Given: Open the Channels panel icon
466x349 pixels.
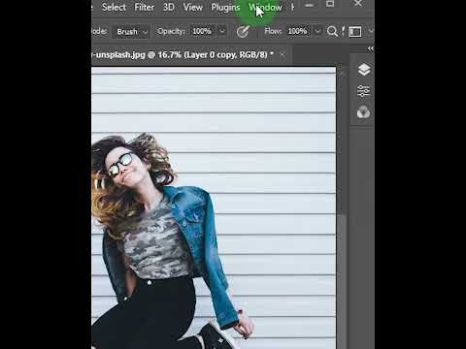Looking at the screenshot, I should click(364, 112).
